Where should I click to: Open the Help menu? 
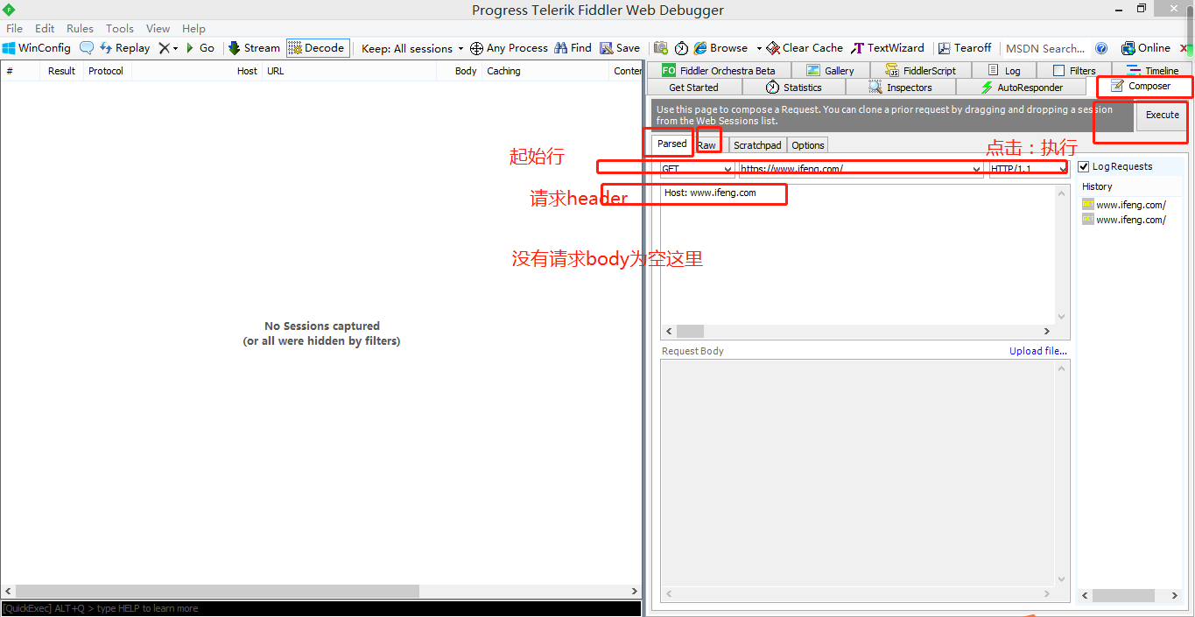[193, 28]
